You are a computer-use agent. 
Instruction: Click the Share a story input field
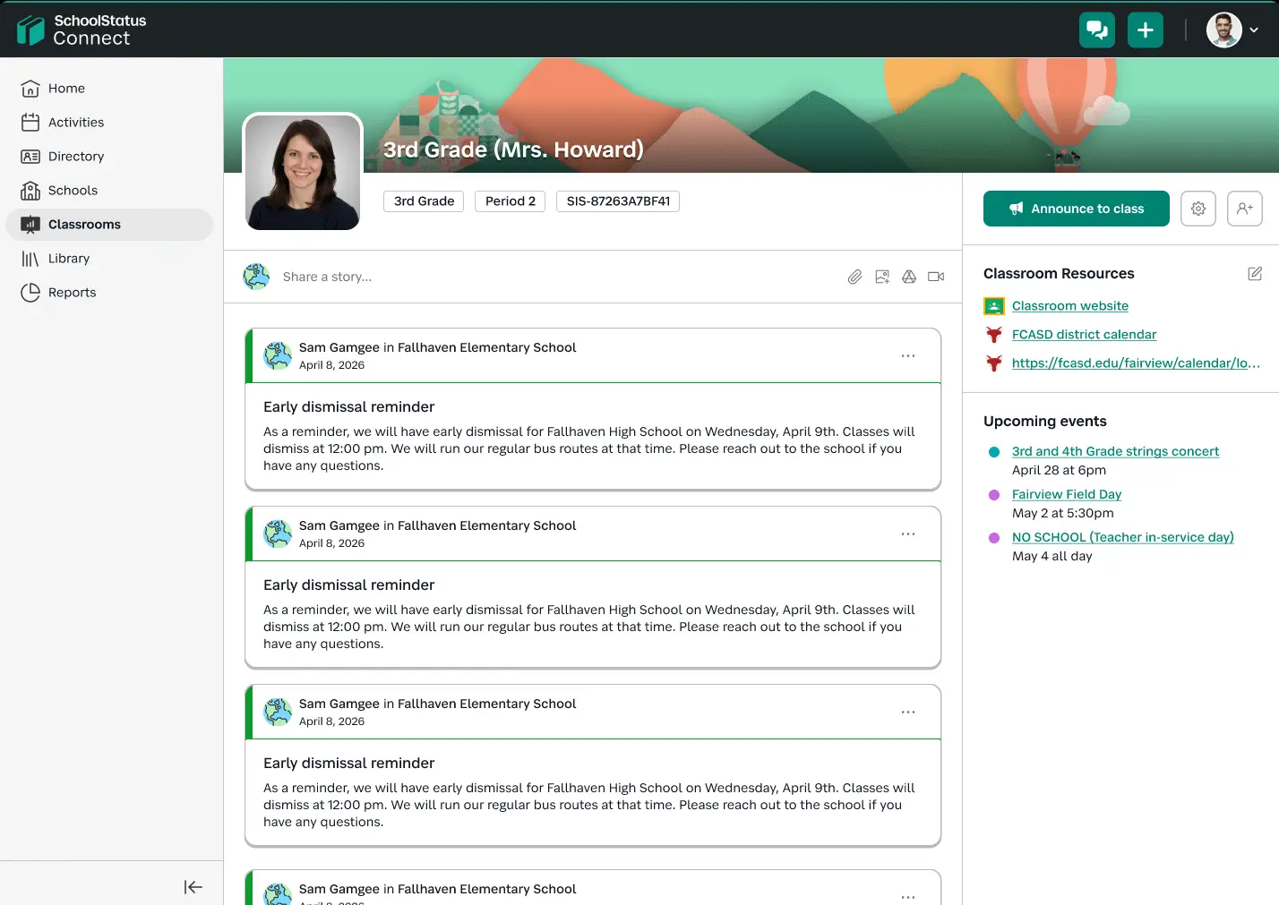pos(555,277)
